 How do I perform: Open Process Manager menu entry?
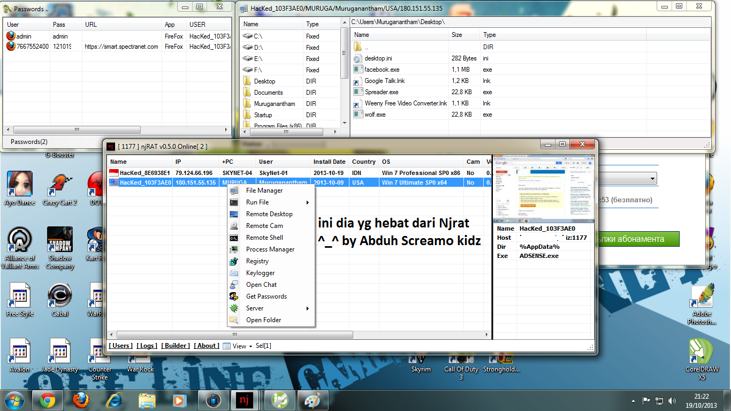pyautogui.click(x=271, y=249)
